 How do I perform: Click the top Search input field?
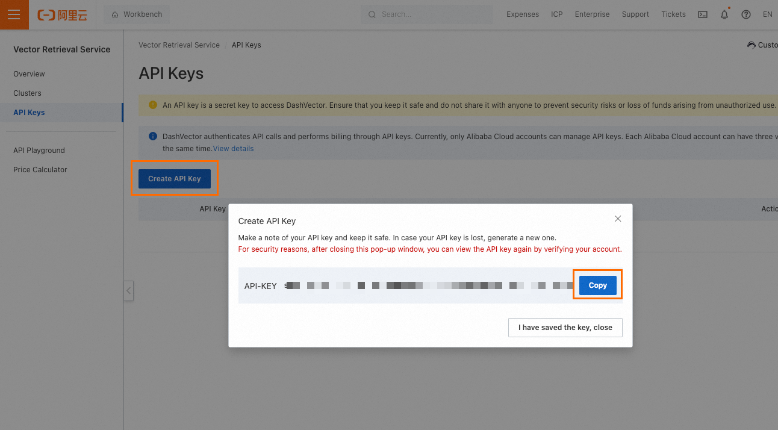(426, 14)
